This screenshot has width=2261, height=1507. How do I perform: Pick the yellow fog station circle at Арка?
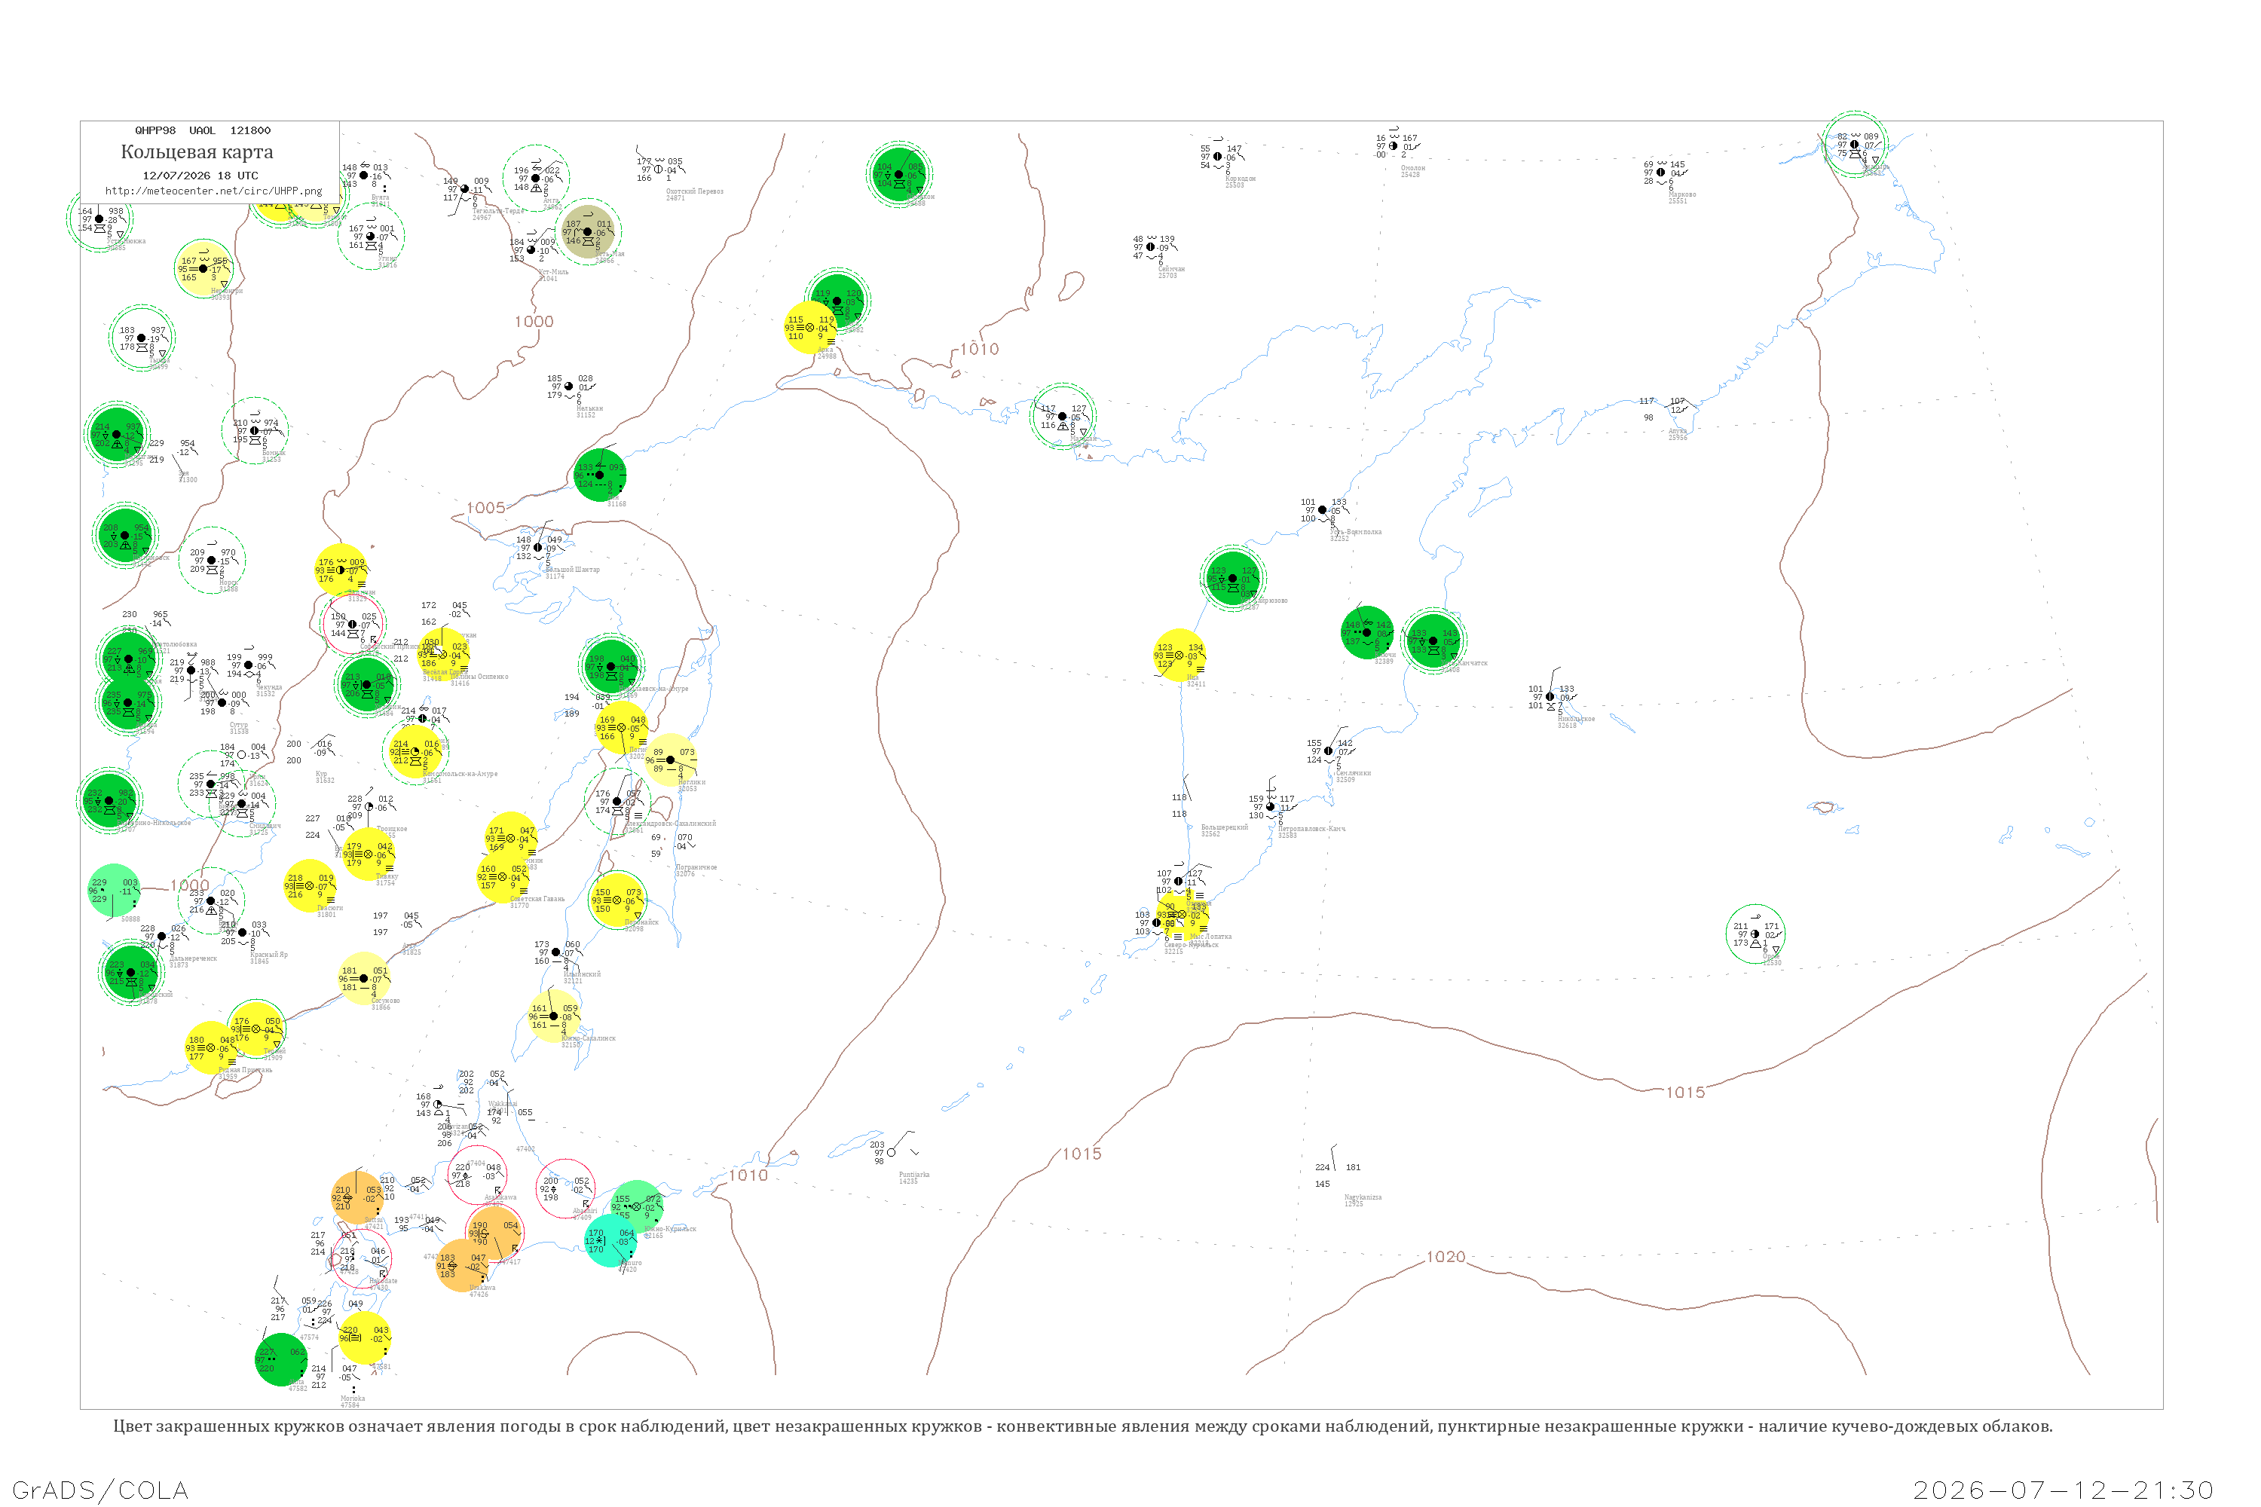coord(810,327)
